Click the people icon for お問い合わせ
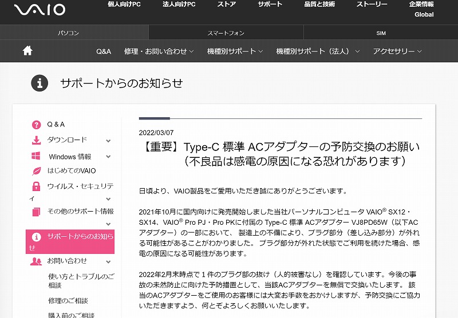 tap(36, 261)
